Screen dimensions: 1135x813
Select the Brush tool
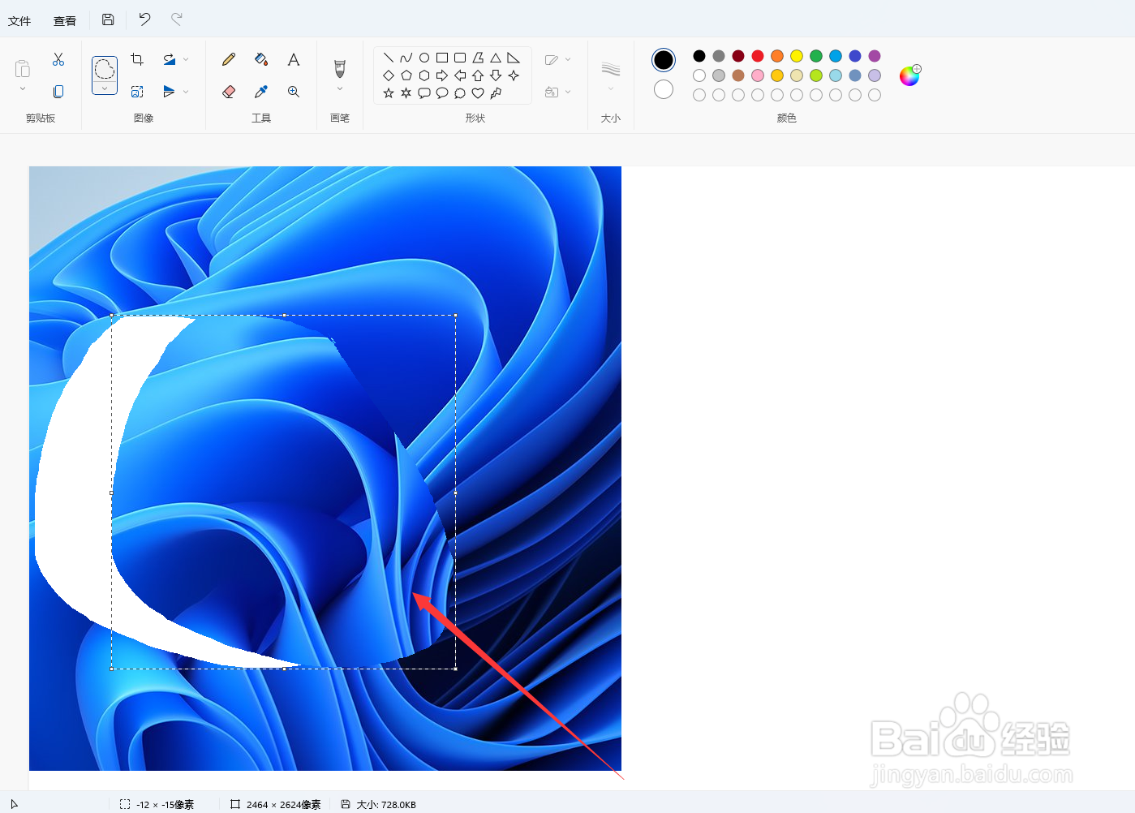(x=340, y=68)
